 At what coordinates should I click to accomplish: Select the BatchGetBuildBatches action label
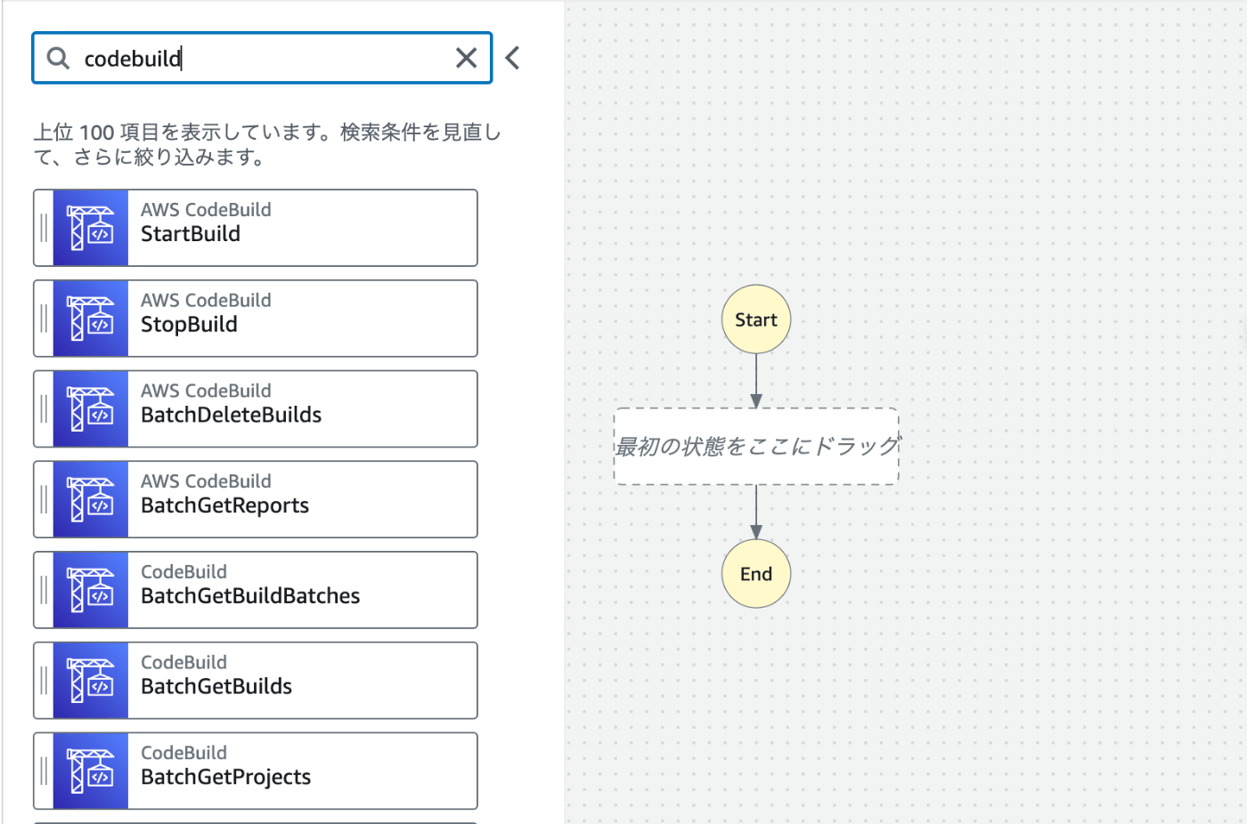250,596
